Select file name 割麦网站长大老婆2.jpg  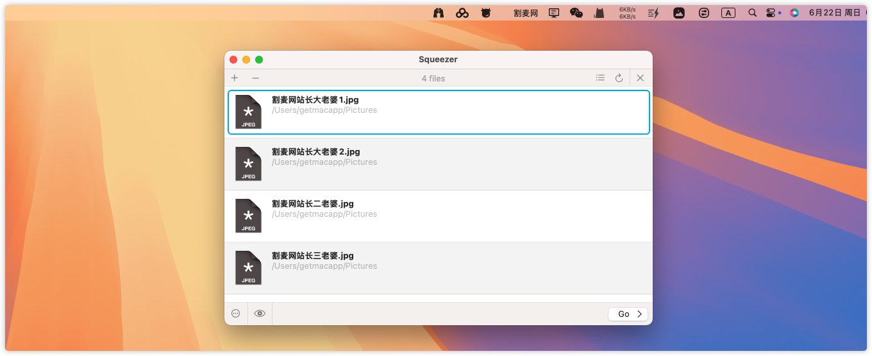point(316,152)
